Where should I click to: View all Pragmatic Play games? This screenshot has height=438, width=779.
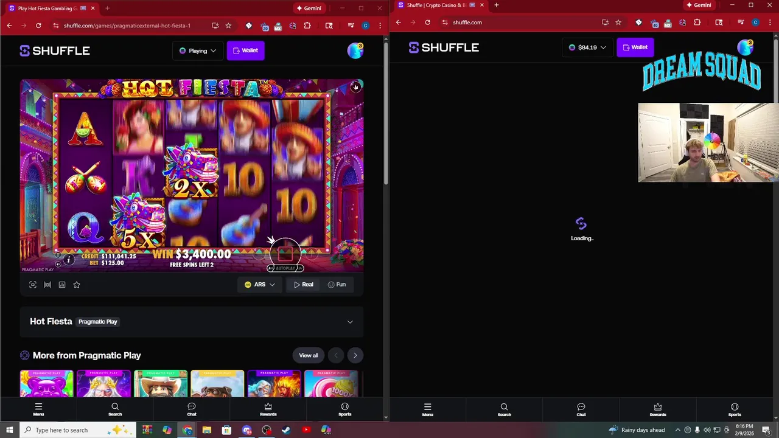[x=309, y=355]
